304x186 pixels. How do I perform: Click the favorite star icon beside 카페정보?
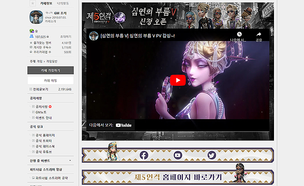[x=32, y=3]
